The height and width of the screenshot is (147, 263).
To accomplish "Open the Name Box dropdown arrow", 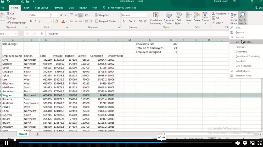I will (x=16, y=33).
